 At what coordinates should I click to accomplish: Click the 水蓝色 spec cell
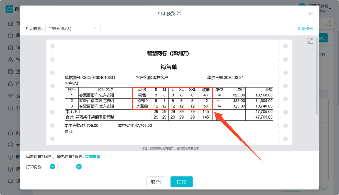142,106
